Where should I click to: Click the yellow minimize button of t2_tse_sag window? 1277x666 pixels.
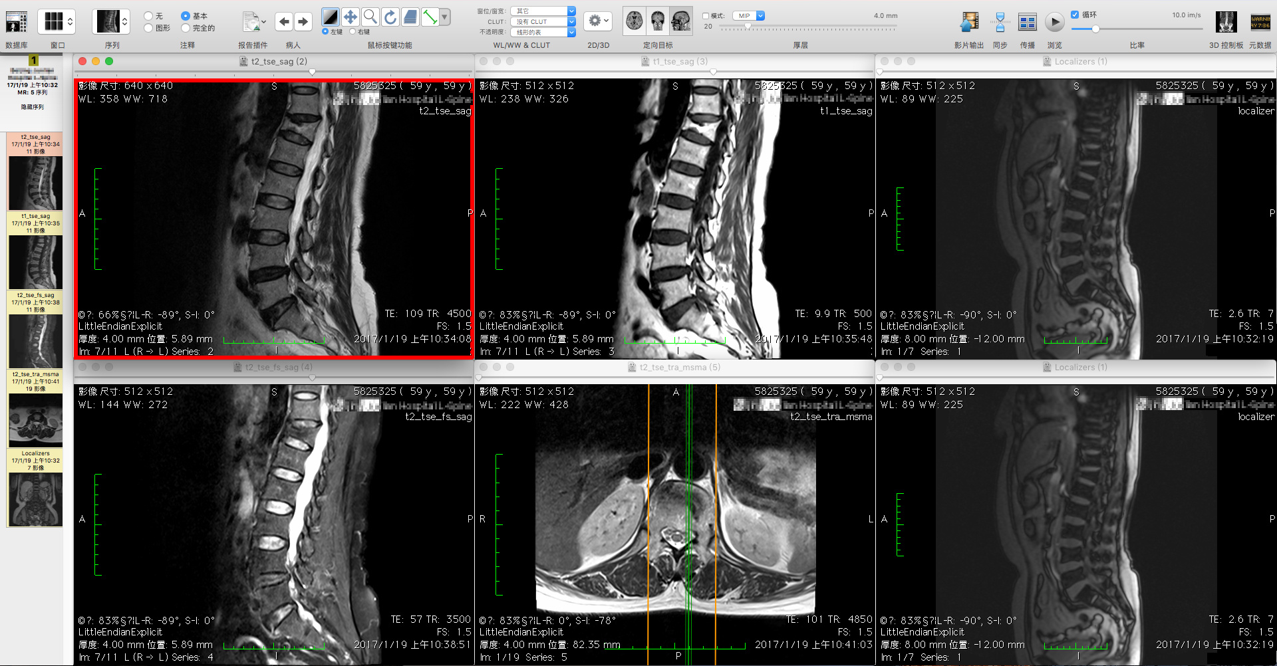coord(96,61)
